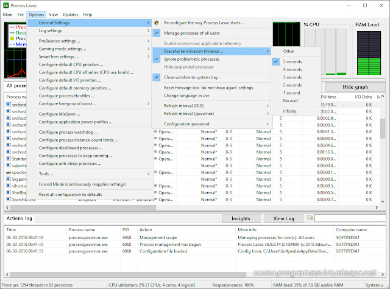The height and width of the screenshot is (289, 390).
Task: Click the Hide graph button
Action: pos(355,87)
